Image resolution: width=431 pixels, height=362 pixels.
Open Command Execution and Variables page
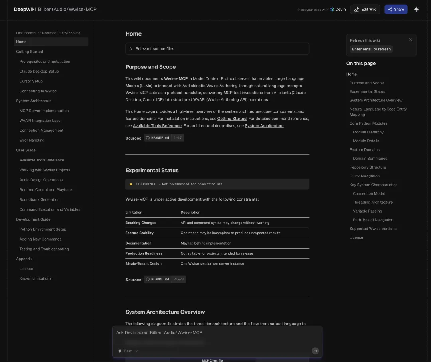point(50,209)
